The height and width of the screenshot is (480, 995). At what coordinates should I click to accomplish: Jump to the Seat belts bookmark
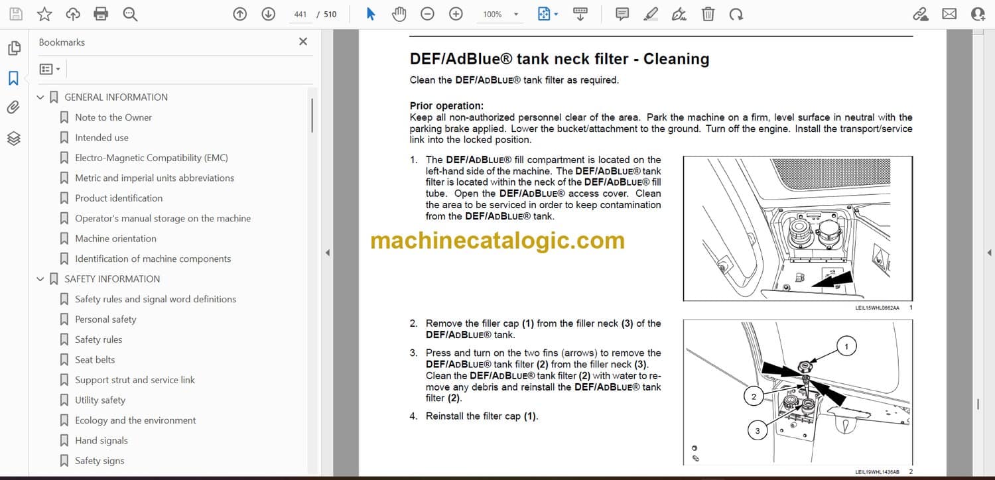[95, 360]
